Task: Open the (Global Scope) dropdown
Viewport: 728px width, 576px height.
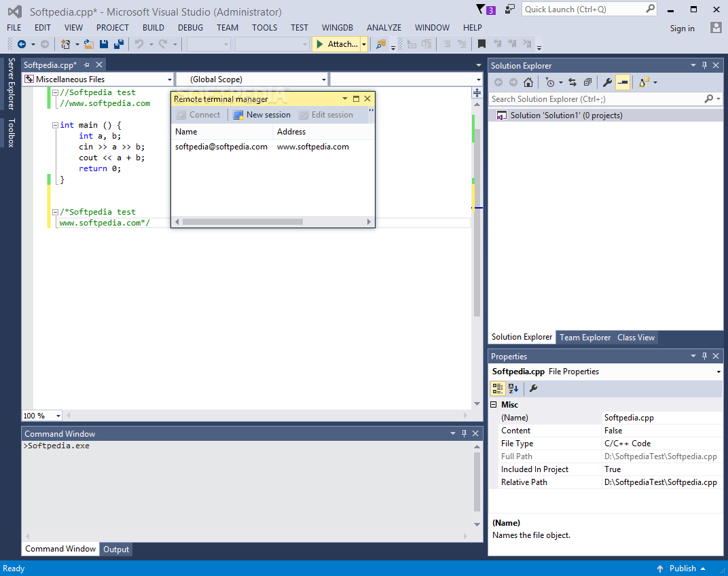Action: click(324, 79)
